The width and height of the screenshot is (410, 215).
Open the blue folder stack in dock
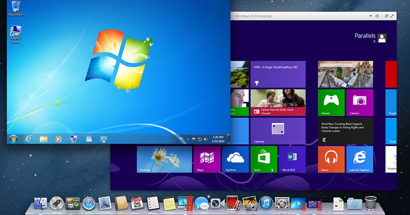tap(355, 204)
